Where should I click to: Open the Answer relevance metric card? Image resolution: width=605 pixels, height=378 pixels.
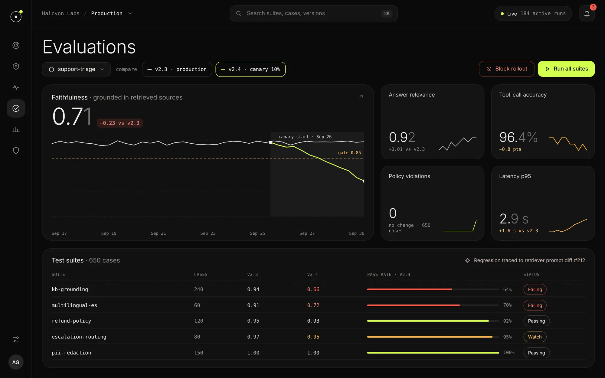433,122
